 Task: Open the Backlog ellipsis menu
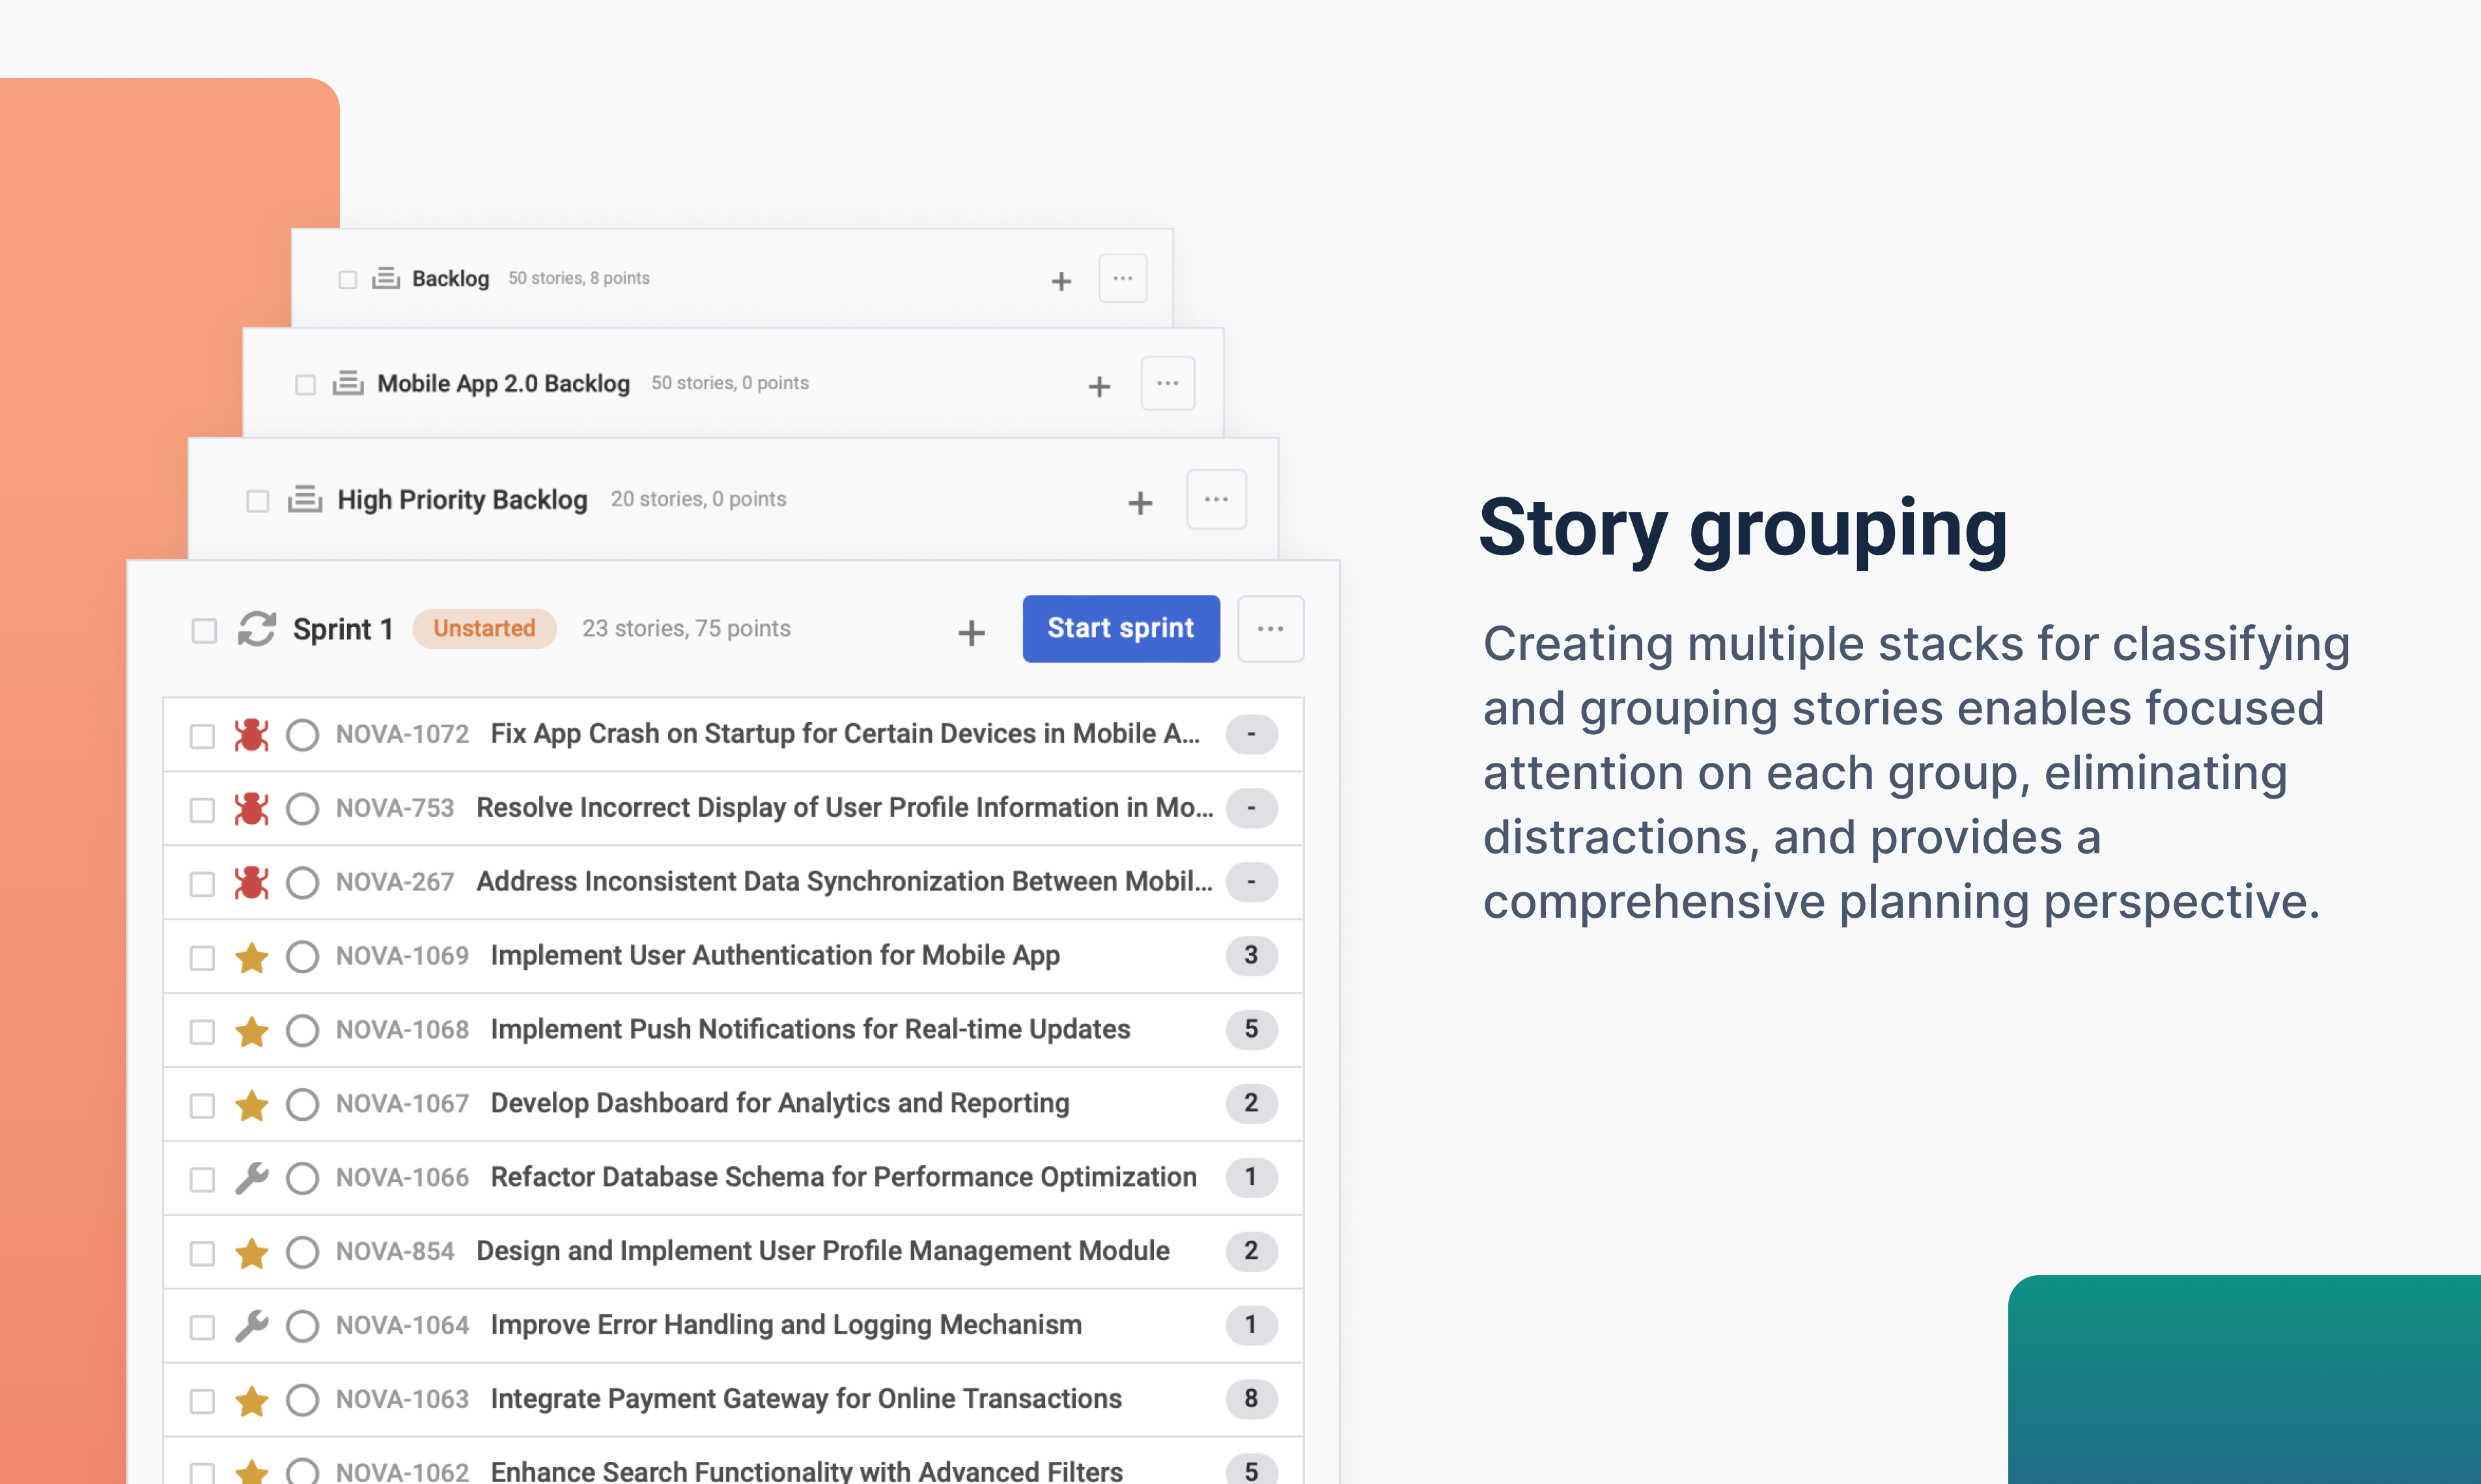tap(1123, 278)
